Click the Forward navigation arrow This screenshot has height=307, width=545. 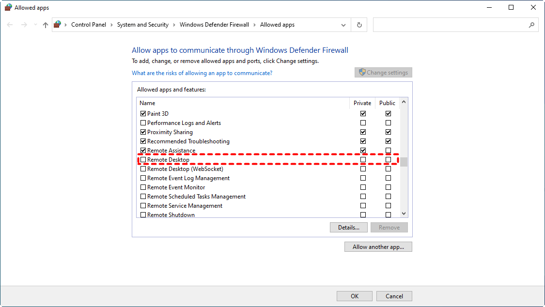[24, 25]
